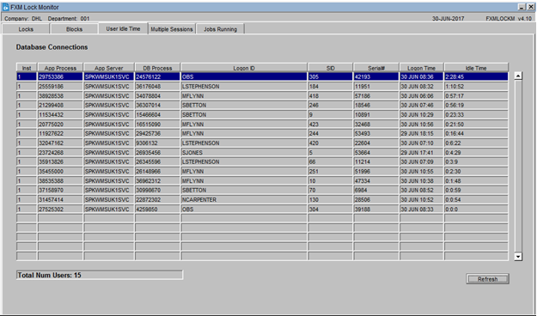Select DB Process cell 26935456

[x=157, y=152]
